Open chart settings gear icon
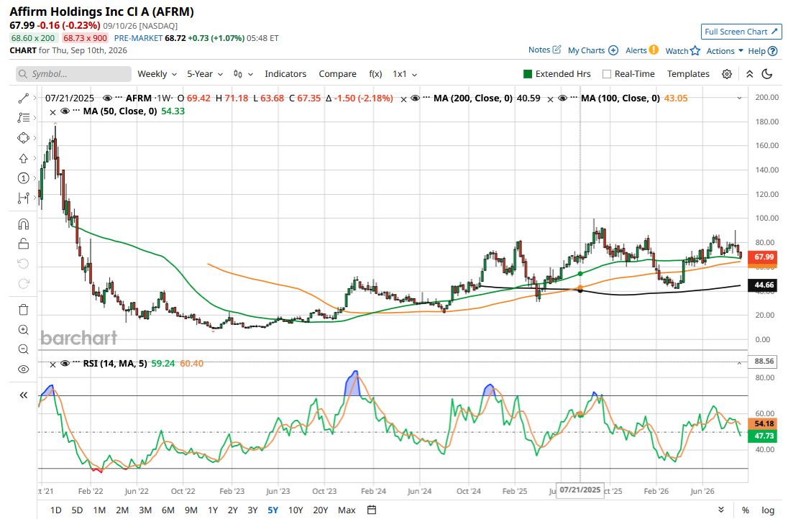Image resolution: width=788 pixels, height=519 pixels. click(x=727, y=74)
